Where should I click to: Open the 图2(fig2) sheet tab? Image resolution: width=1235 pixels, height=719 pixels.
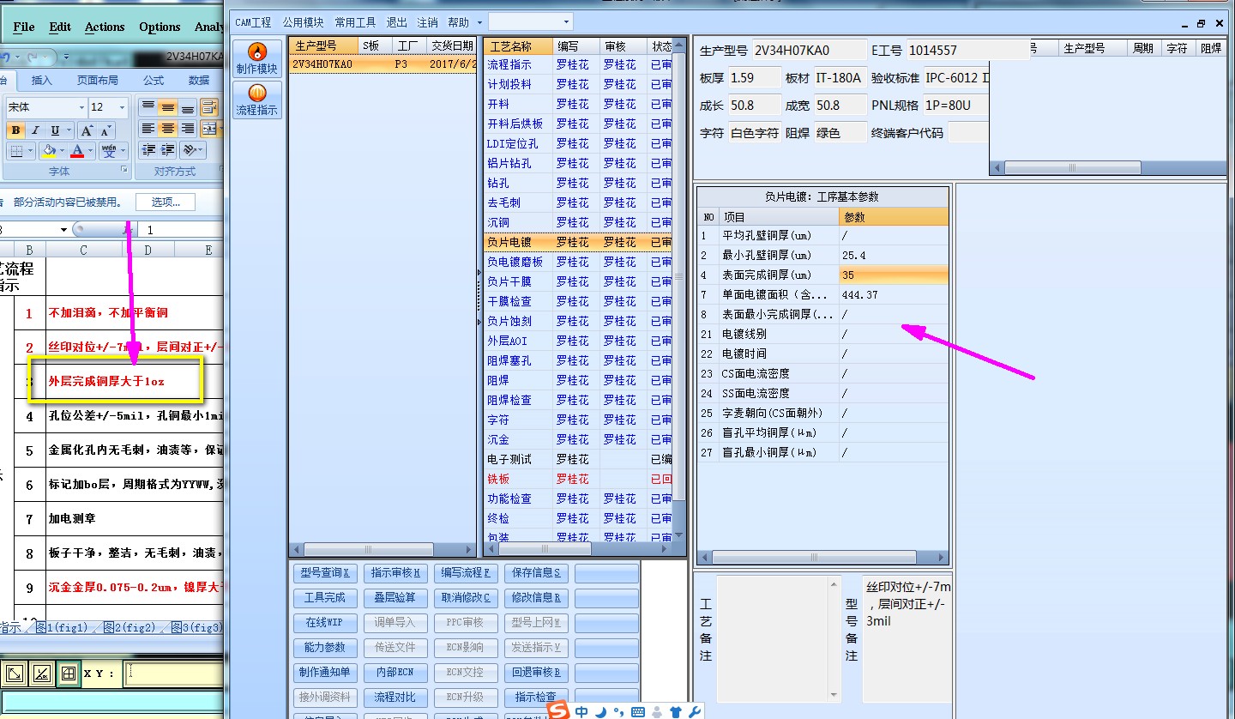coord(130,627)
